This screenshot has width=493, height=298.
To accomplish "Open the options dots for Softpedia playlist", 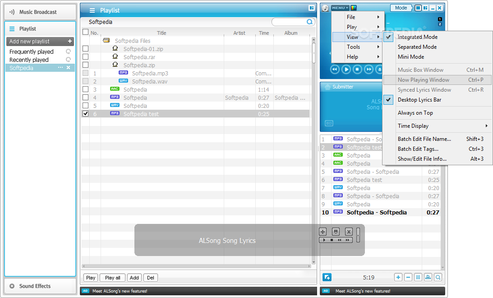I will (60, 68).
